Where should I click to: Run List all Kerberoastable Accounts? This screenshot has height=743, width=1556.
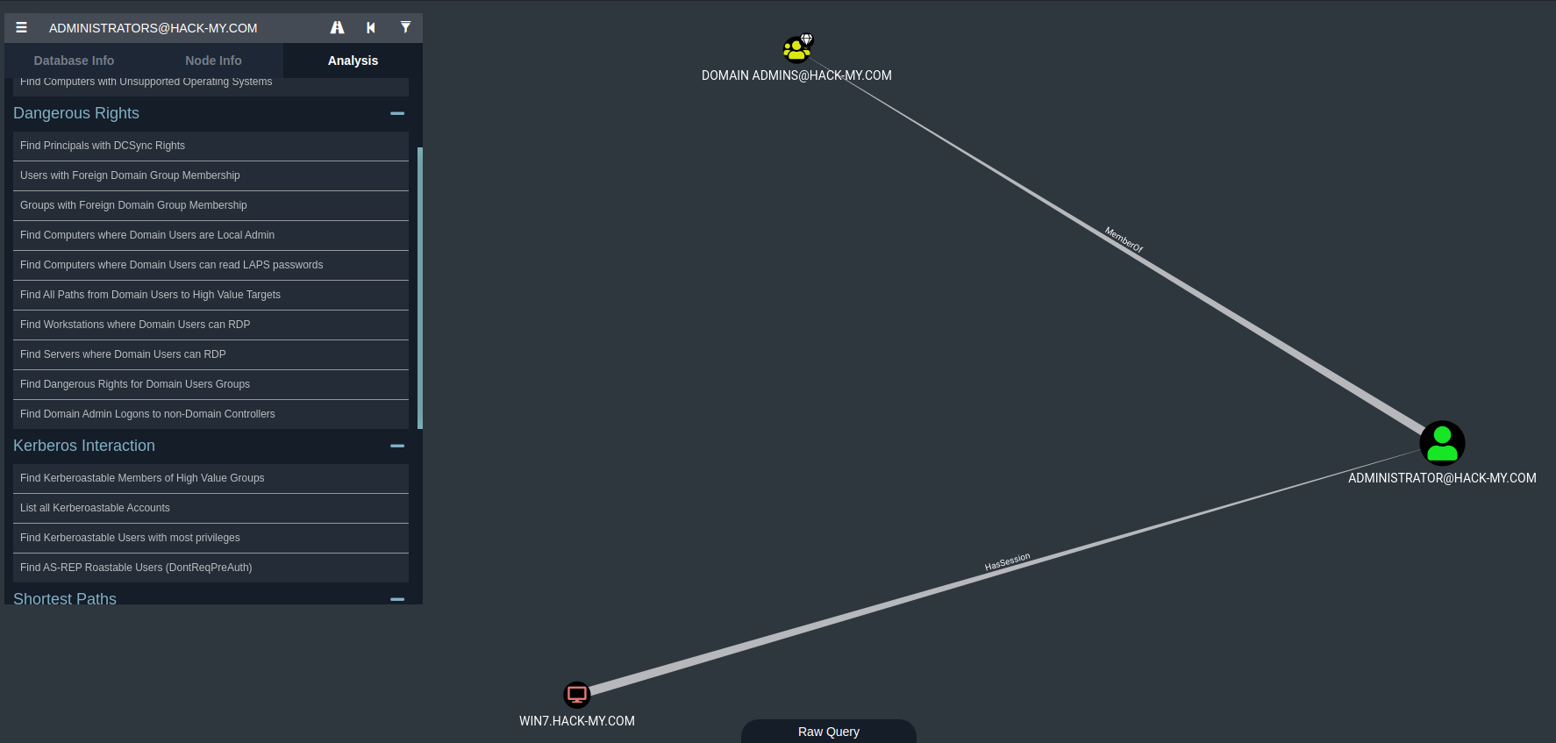tap(211, 508)
